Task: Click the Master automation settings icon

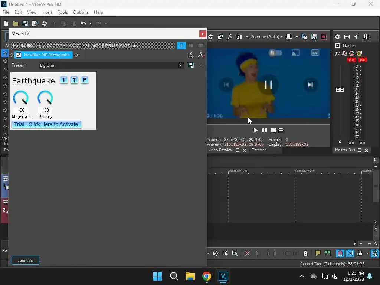Action: pyautogui.click(x=344, y=53)
